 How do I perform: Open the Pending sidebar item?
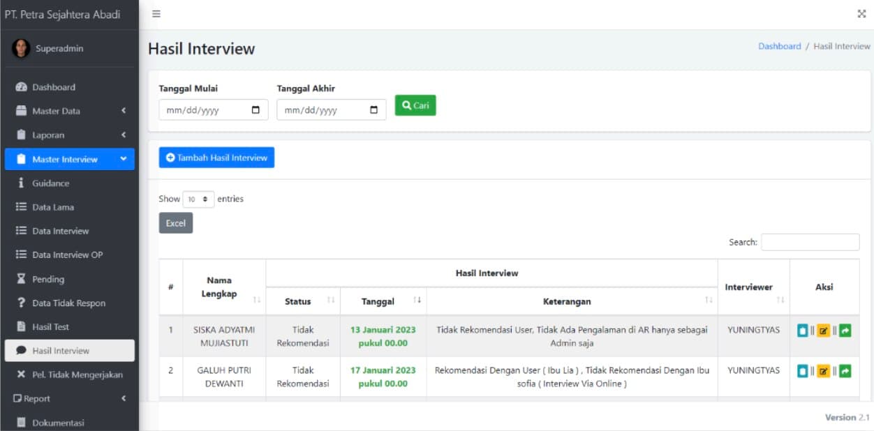70,279
